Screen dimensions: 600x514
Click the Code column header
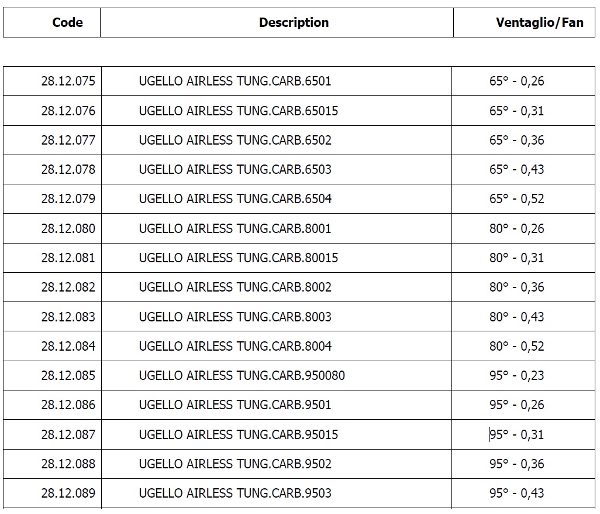point(67,23)
